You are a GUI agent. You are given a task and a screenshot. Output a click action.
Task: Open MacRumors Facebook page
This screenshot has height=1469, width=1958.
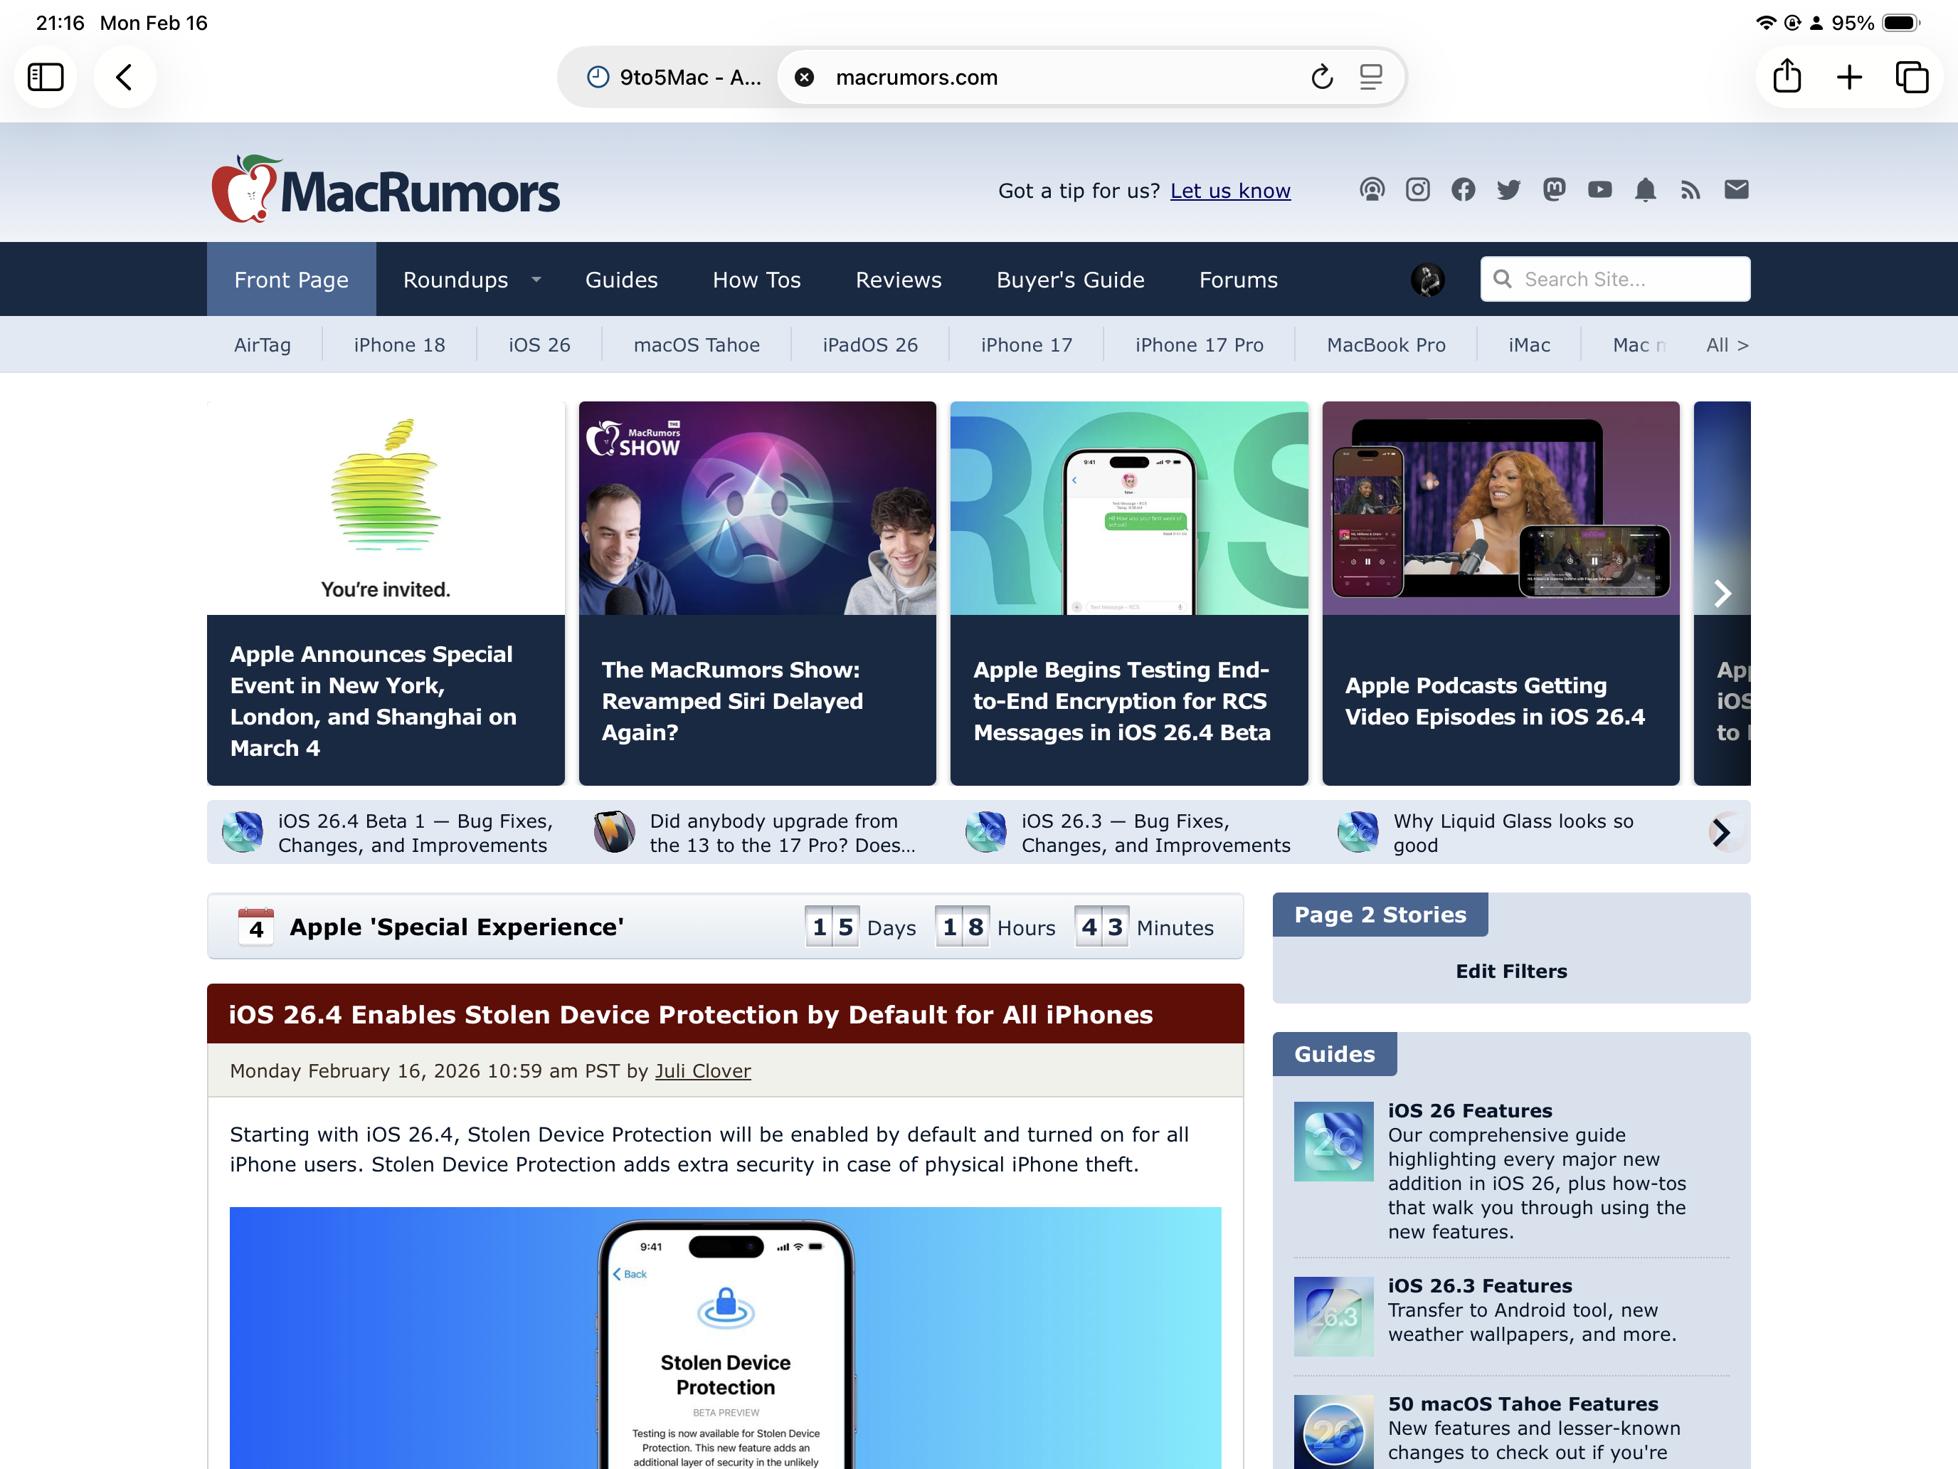tap(1464, 189)
